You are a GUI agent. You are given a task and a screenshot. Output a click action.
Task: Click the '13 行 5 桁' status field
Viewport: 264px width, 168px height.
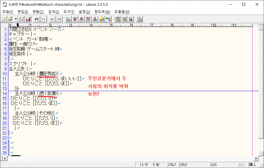pos(151,165)
